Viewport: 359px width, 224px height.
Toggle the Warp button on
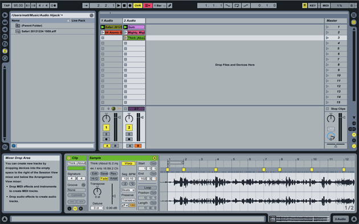coord(128,164)
